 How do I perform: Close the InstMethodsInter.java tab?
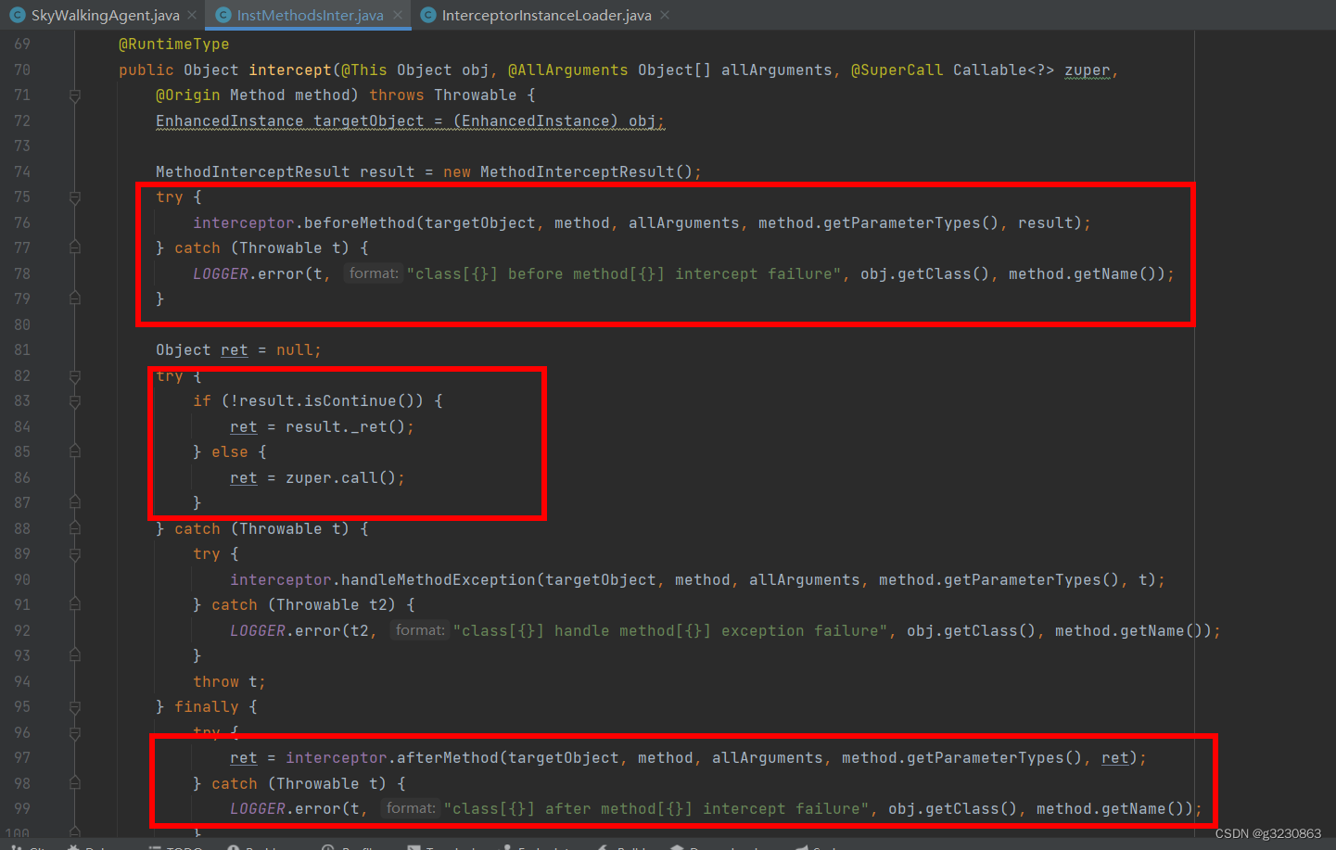397,15
